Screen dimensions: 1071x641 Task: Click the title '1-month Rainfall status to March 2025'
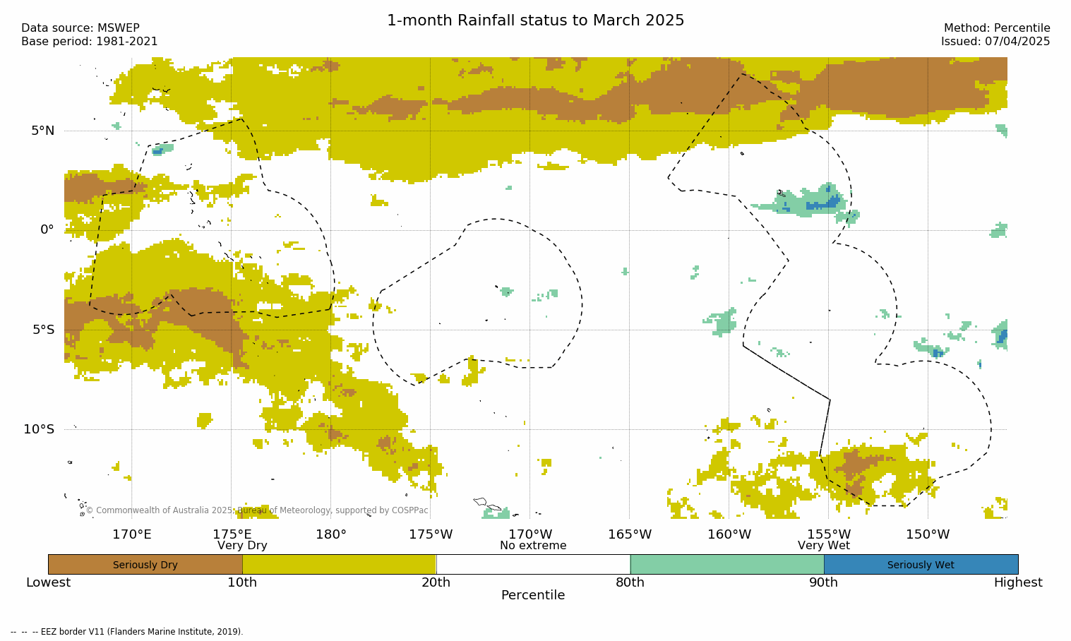(536, 20)
